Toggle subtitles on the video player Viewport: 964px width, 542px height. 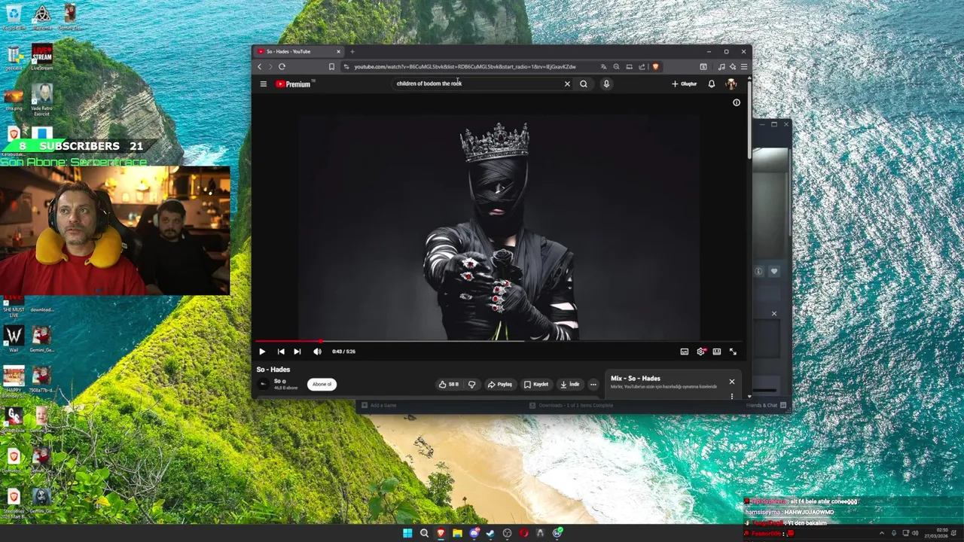coord(684,352)
